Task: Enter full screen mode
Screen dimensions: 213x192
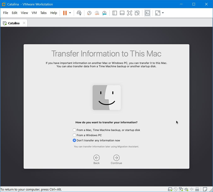Action: 130,13
